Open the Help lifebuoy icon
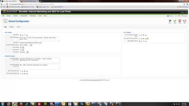This screenshot has width=189, height=106. pyautogui.click(x=184, y=21)
